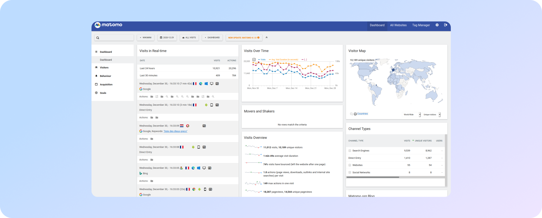Click desktop device icon in 7 min 42s visit
This screenshot has width=542, height=218.
(x=212, y=84)
